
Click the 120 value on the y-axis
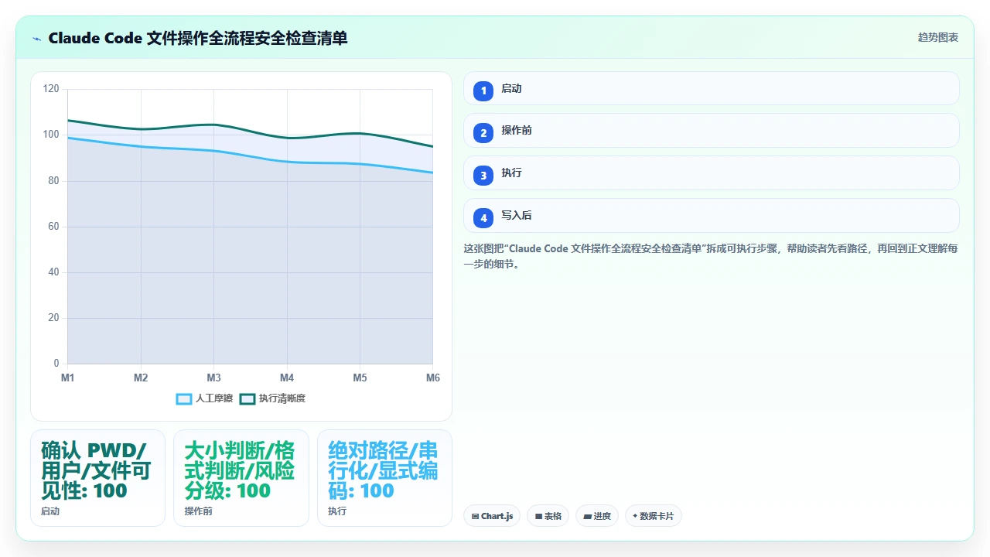[51, 89]
